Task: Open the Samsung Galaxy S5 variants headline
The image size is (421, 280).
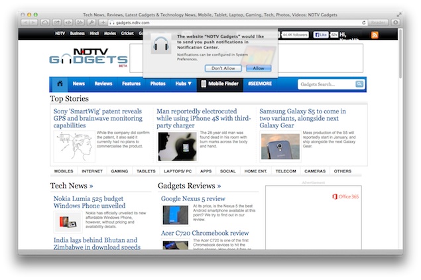Action: (302, 118)
